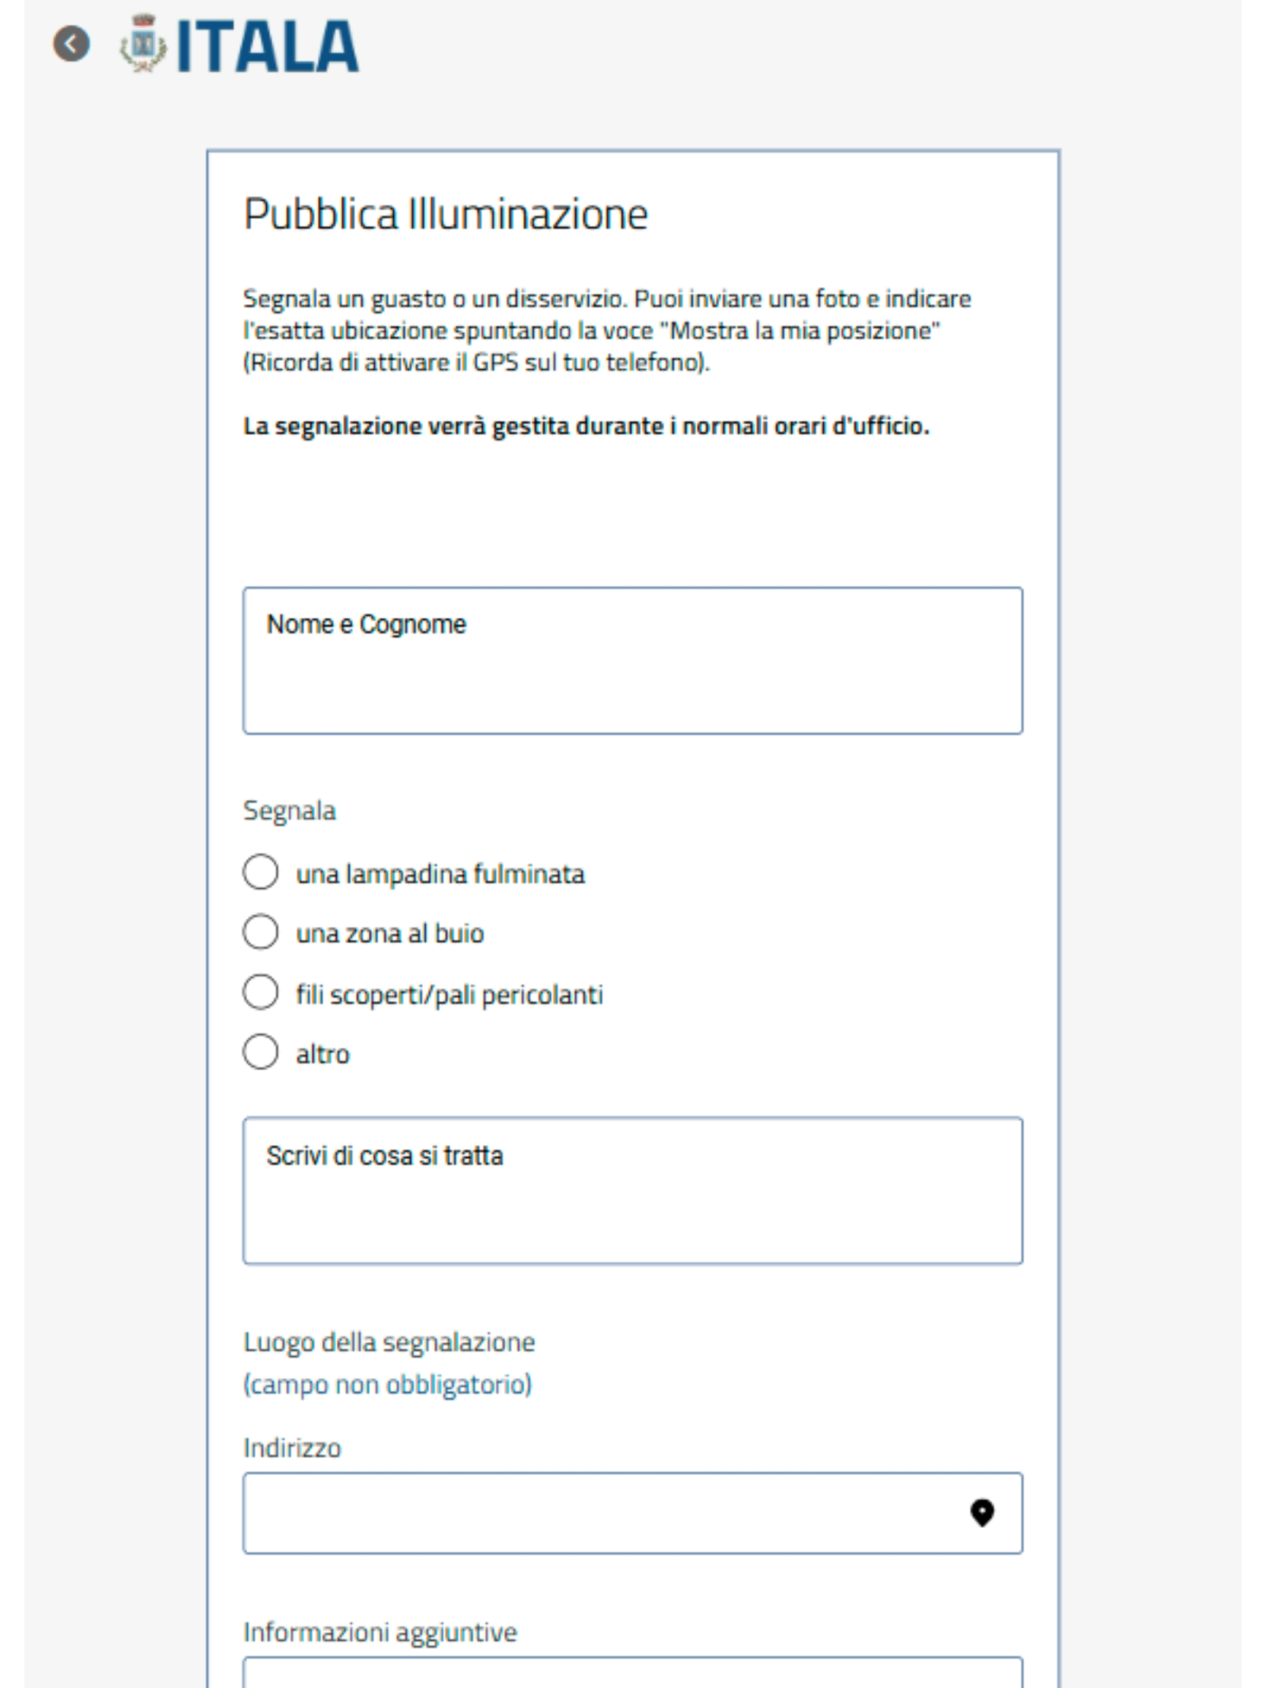Click the "Luogo della segnalazione" label
The height and width of the screenshot is (1688, 1266).
tap(389, 1341)
